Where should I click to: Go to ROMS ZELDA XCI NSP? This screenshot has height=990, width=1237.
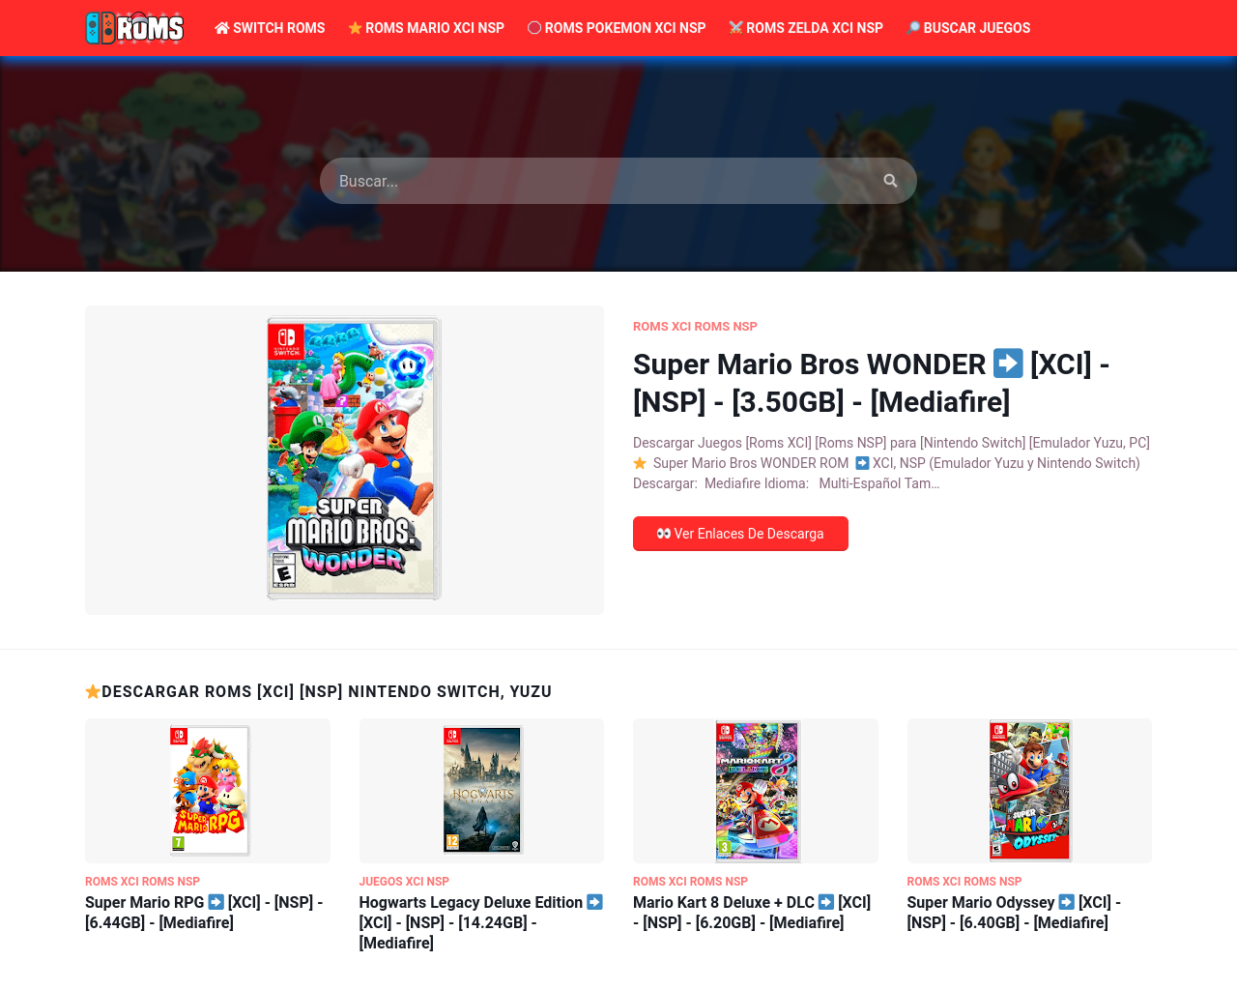[x=806, y=28]
